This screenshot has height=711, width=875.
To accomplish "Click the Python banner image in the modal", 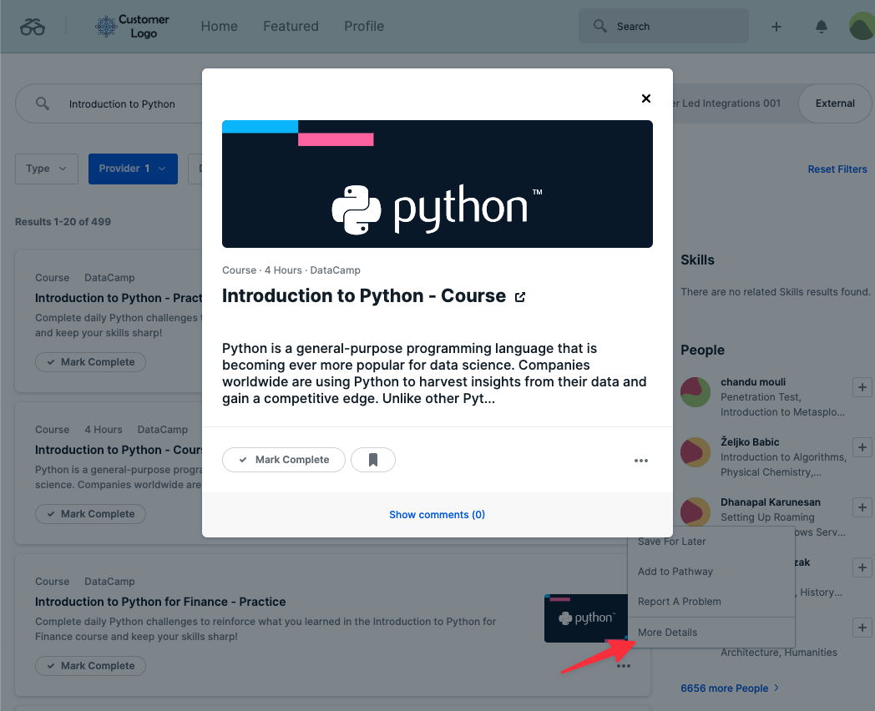I will tap(437, 184).
